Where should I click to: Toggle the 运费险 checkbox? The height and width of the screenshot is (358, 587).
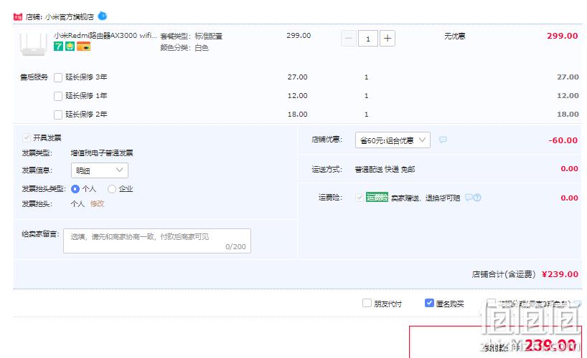click(x=359, y=198)
